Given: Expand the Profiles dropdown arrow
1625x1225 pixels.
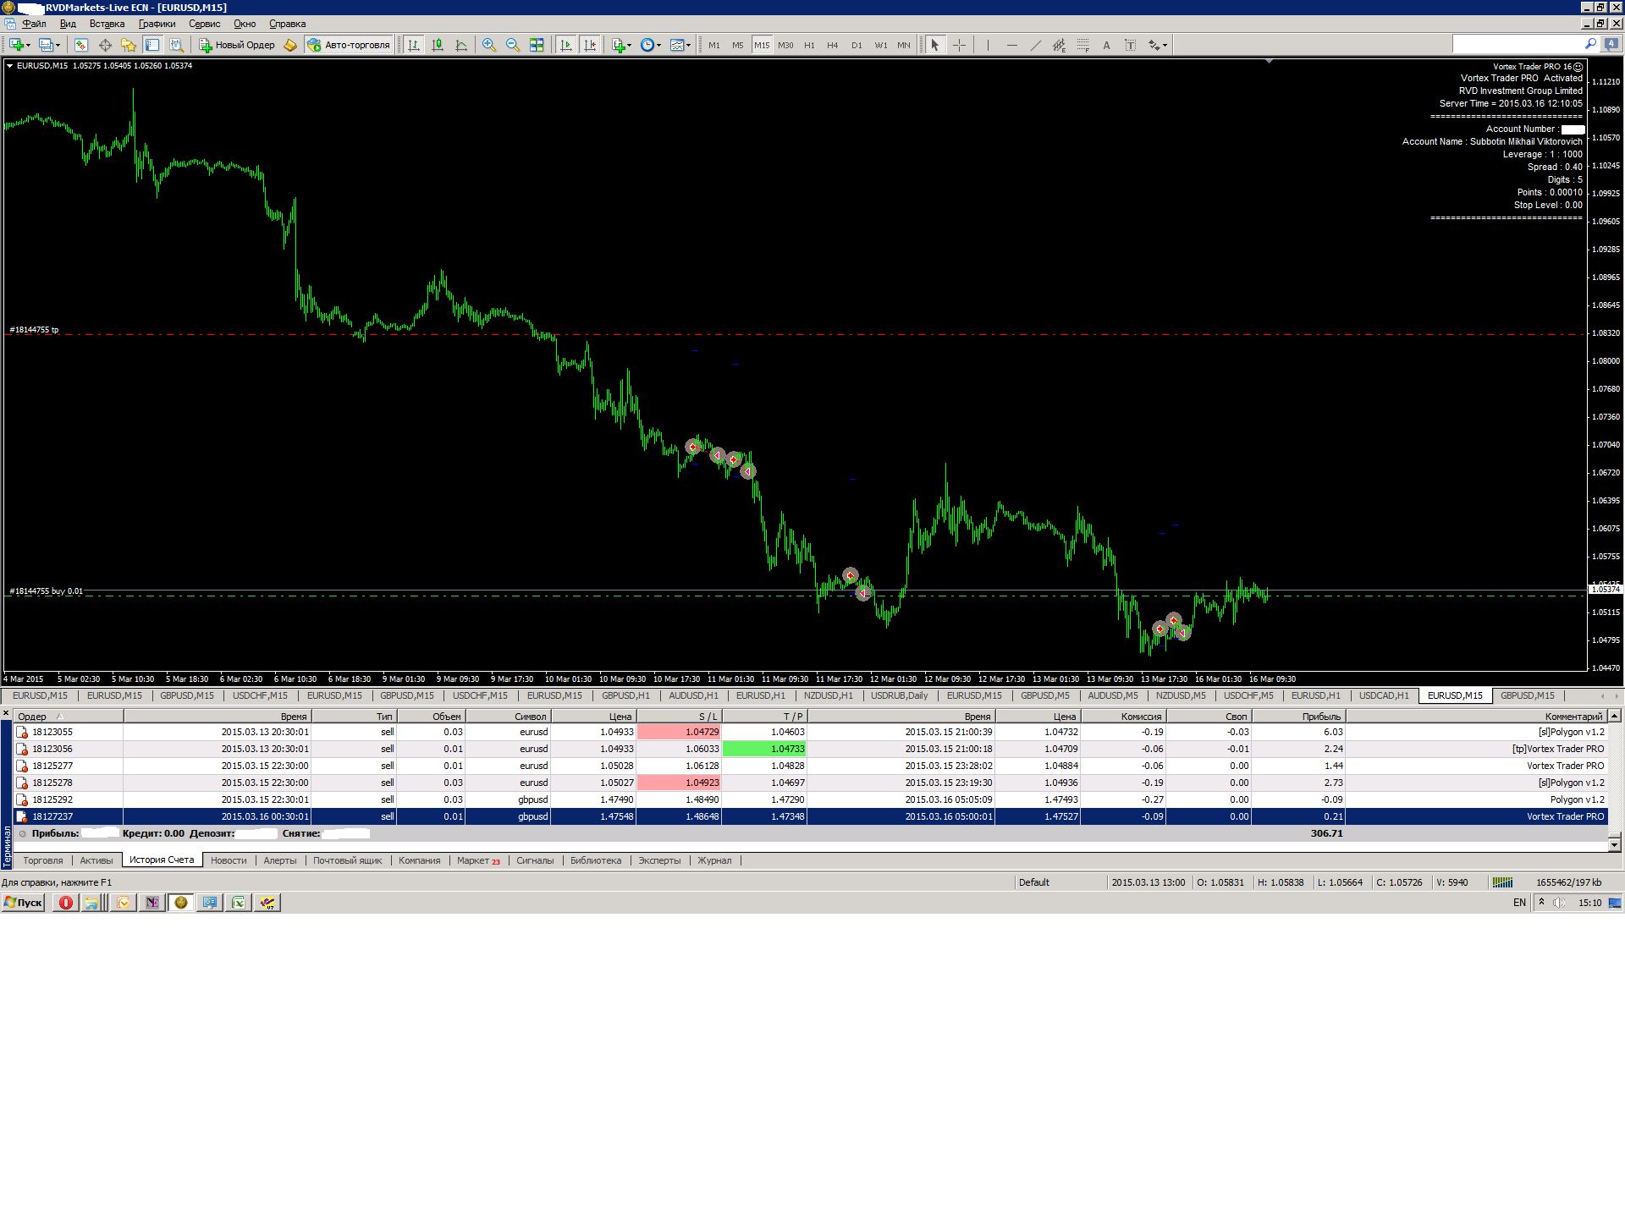Looking at the screenshot, I should [58, 46].
